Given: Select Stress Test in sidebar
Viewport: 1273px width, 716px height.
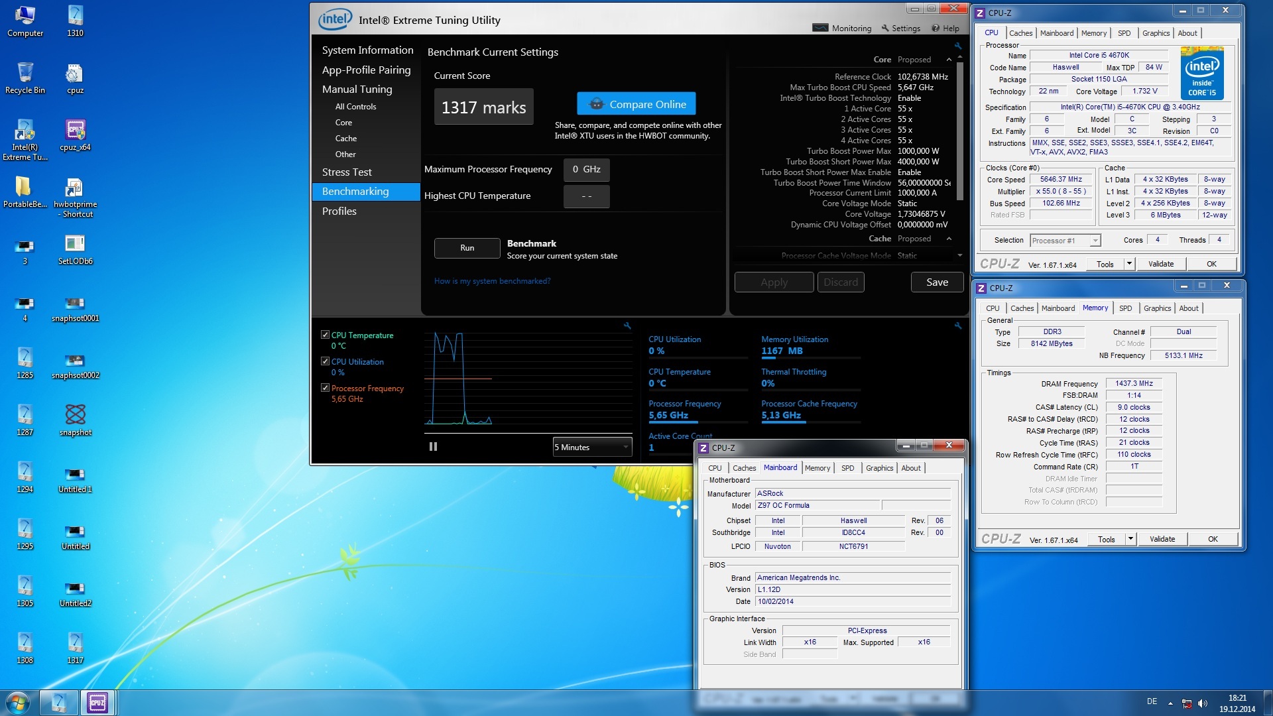Looking at the screenshot, I should pyautogui.click(x=347, y=172).
